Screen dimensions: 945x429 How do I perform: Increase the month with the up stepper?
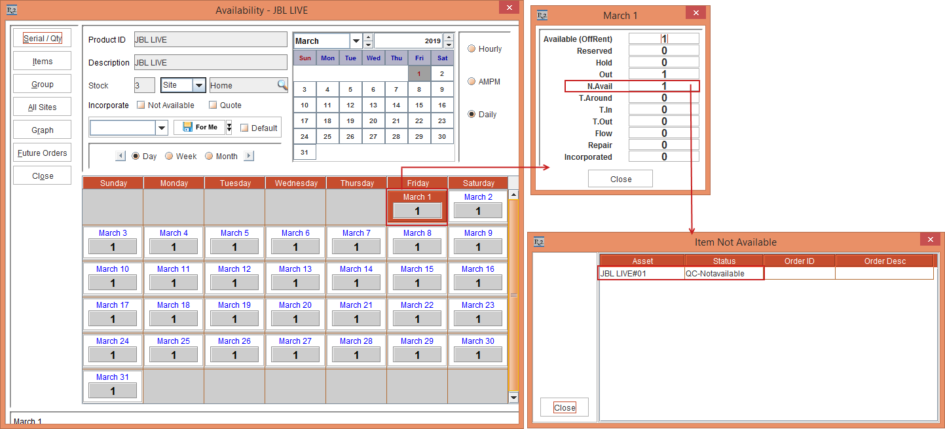(x=368, y=37)
